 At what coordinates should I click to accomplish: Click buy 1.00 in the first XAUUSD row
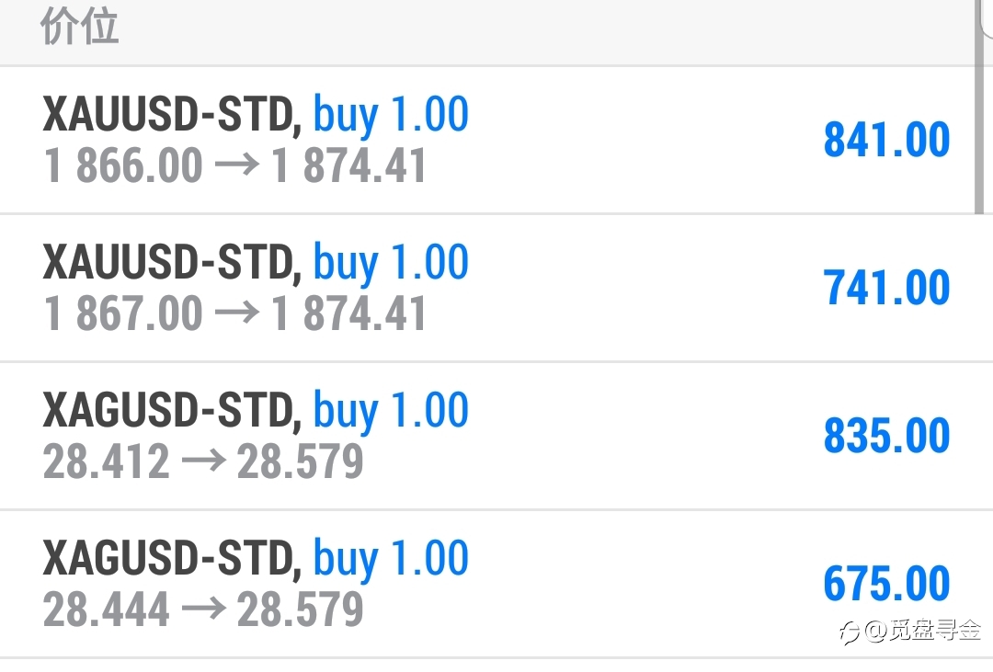391,115
